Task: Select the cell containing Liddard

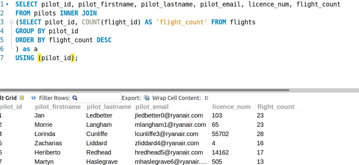Action: click(x=96, y=143)
